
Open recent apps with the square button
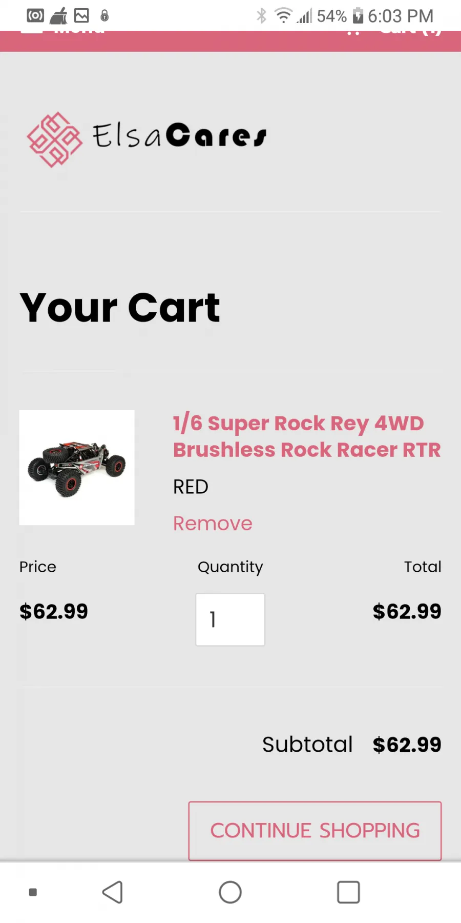click(x=348, y=892)
